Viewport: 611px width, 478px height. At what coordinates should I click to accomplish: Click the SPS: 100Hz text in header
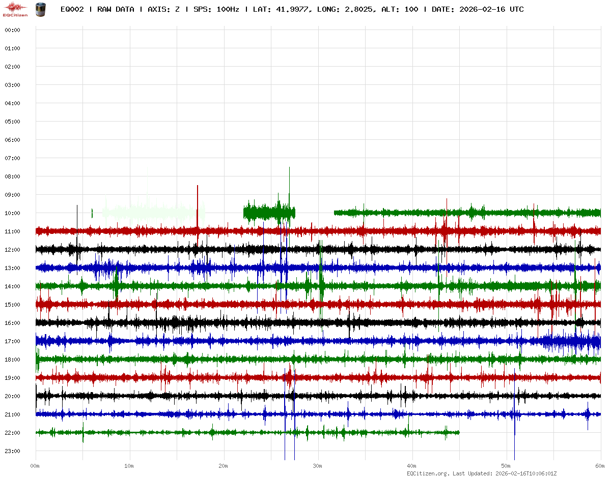point(216,9)
